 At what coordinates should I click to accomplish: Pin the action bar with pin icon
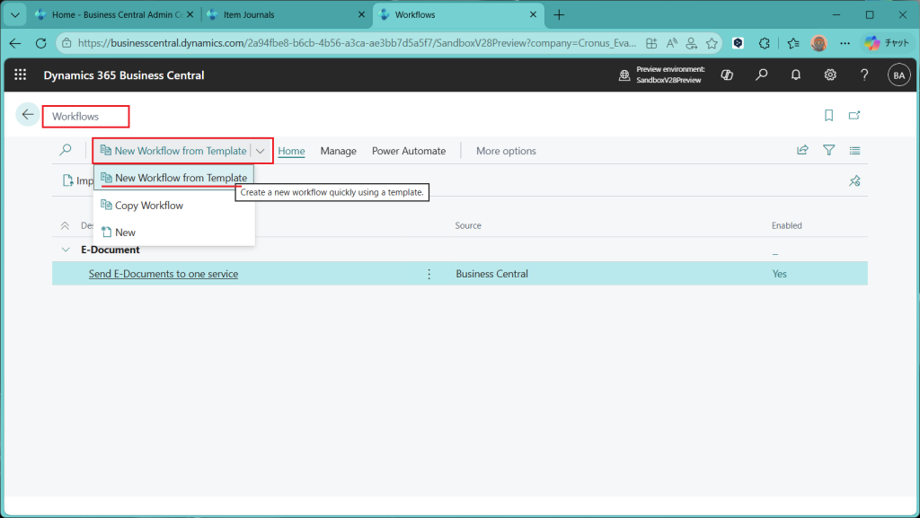pyautogui.click(x=854, y=180)
